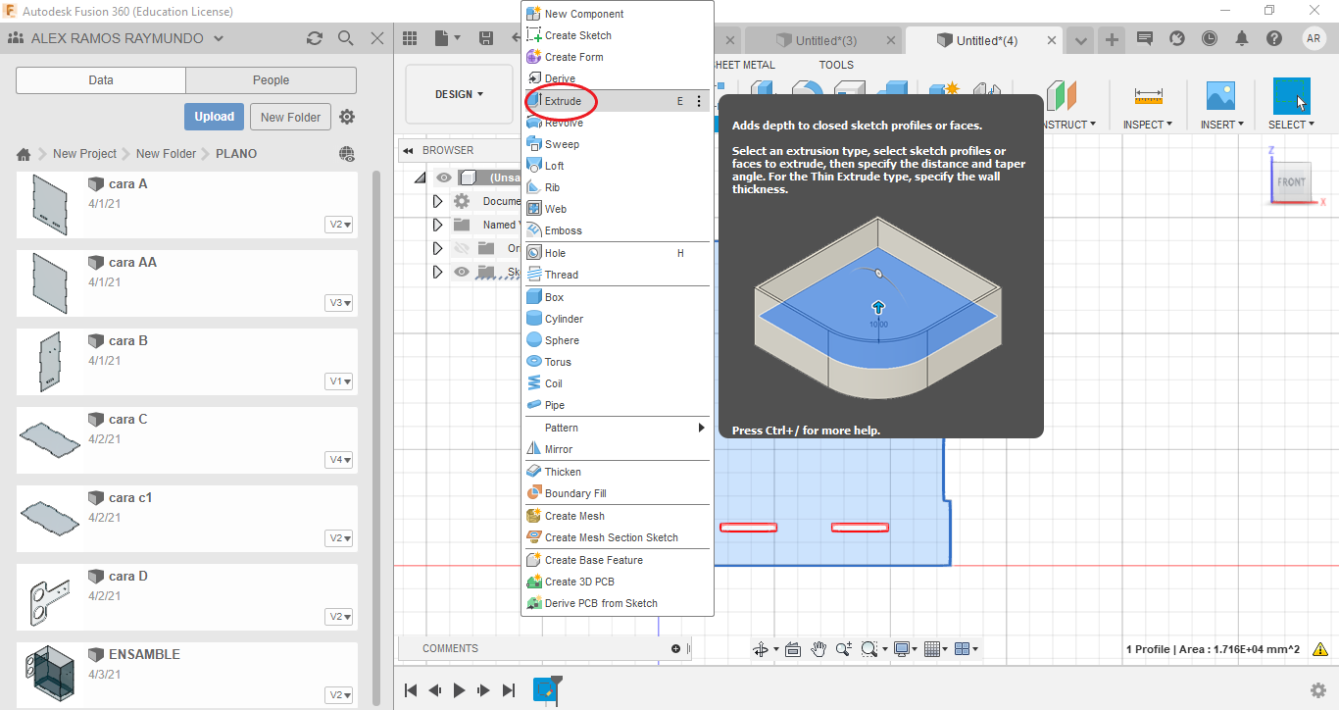The image size is (1339, 710).
Task: Click the Thicken menu icon
Action: pyautogui.click(x=534, y=472)
